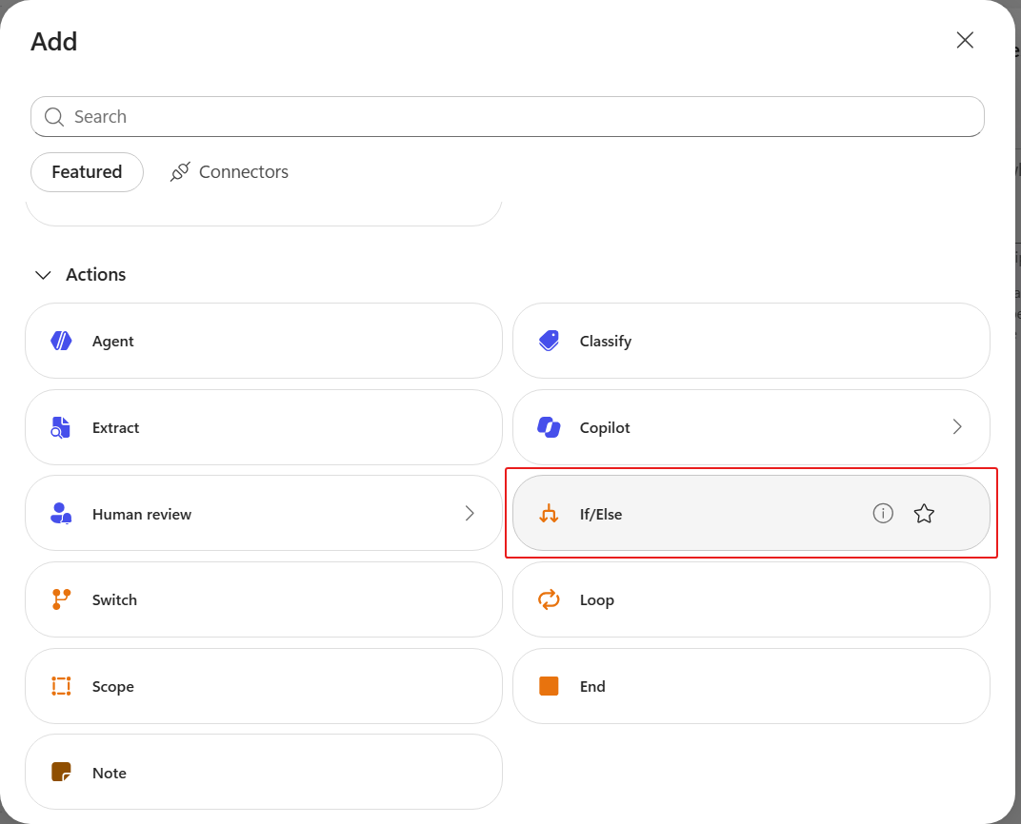The width and height of the screenshot is (1021, 824).
Task: Add the Note action label
Action: pyautogui.click(x=110, y=774)
